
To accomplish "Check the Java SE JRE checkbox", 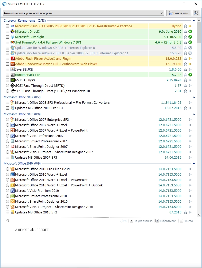I will [7, 70].
